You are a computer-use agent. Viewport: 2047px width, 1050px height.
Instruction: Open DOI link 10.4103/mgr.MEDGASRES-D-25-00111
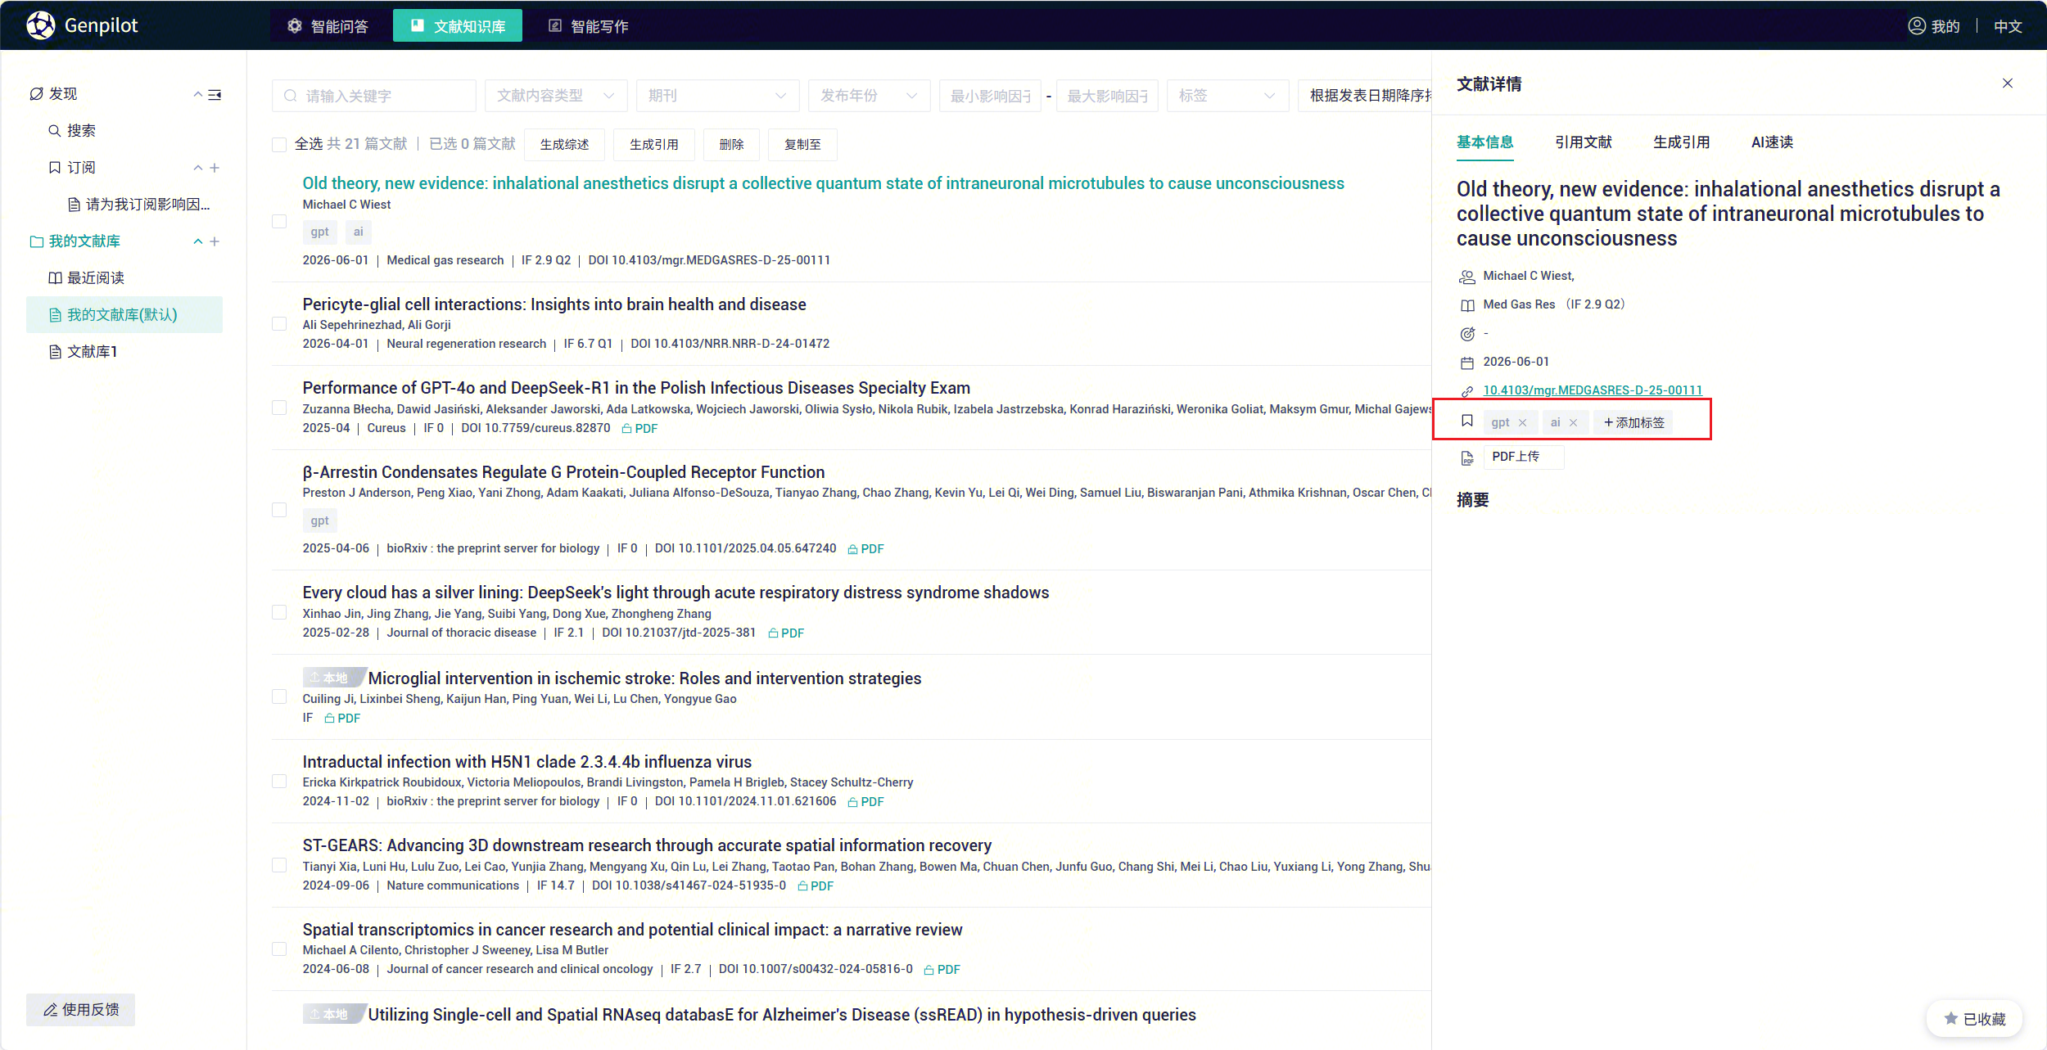[x=1592, y=390]
